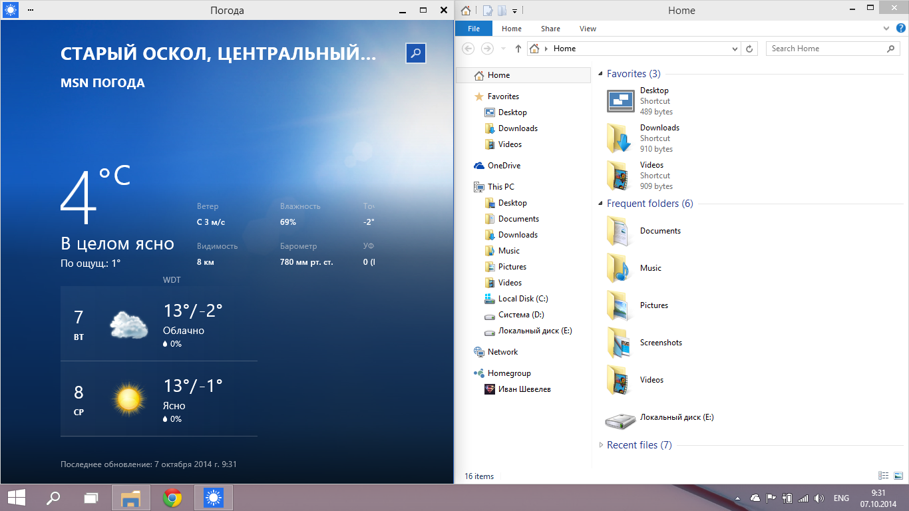Select Documents under This PC
909x511 pixels.
click(518, 219)
